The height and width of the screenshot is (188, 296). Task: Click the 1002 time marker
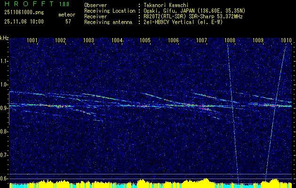point(60,40)
